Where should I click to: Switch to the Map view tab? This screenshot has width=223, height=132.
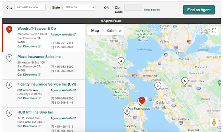pos(95,30)
